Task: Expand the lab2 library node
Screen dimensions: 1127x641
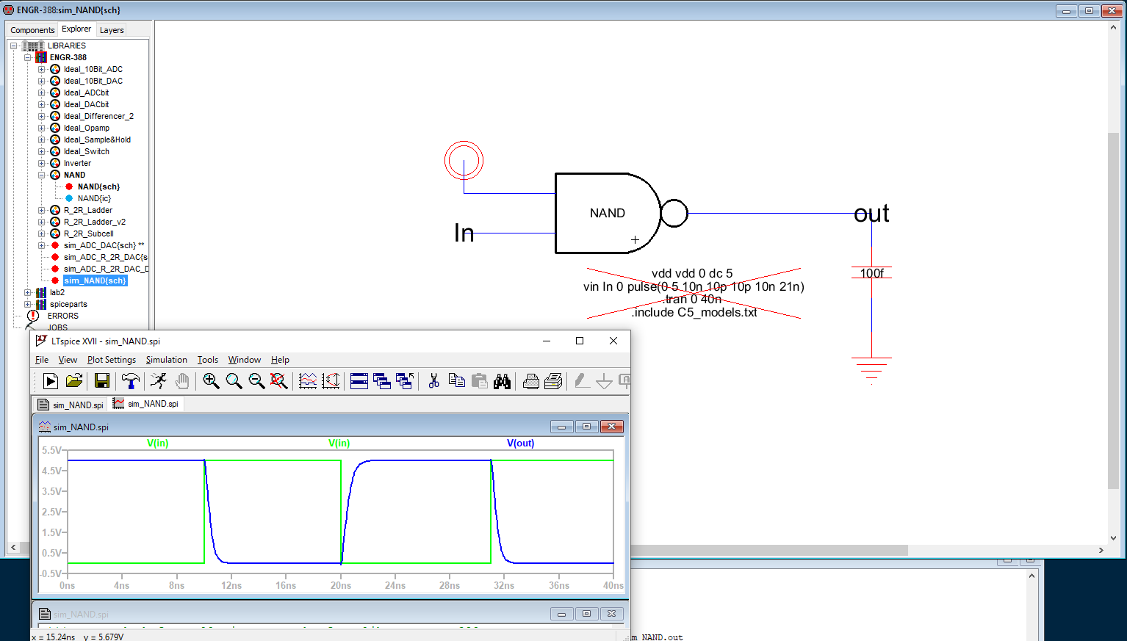Action: point(27,292)
